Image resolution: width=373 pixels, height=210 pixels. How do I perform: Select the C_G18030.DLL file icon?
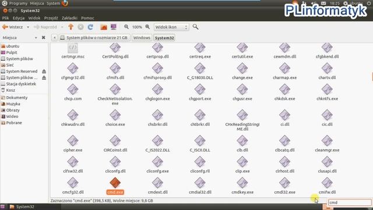point(200,69)
